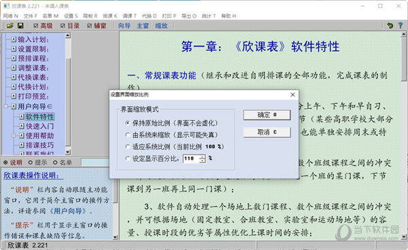Expand the 使用帮助 tree node

[14, 135]
